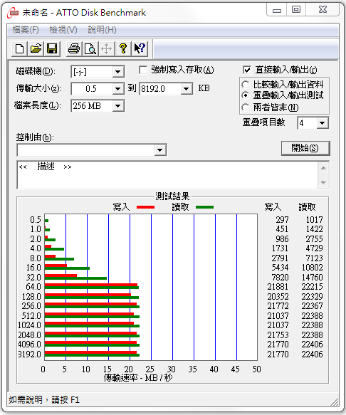Click the green 讀取 legend color bar
346x415 pixels.
(204, 207)
